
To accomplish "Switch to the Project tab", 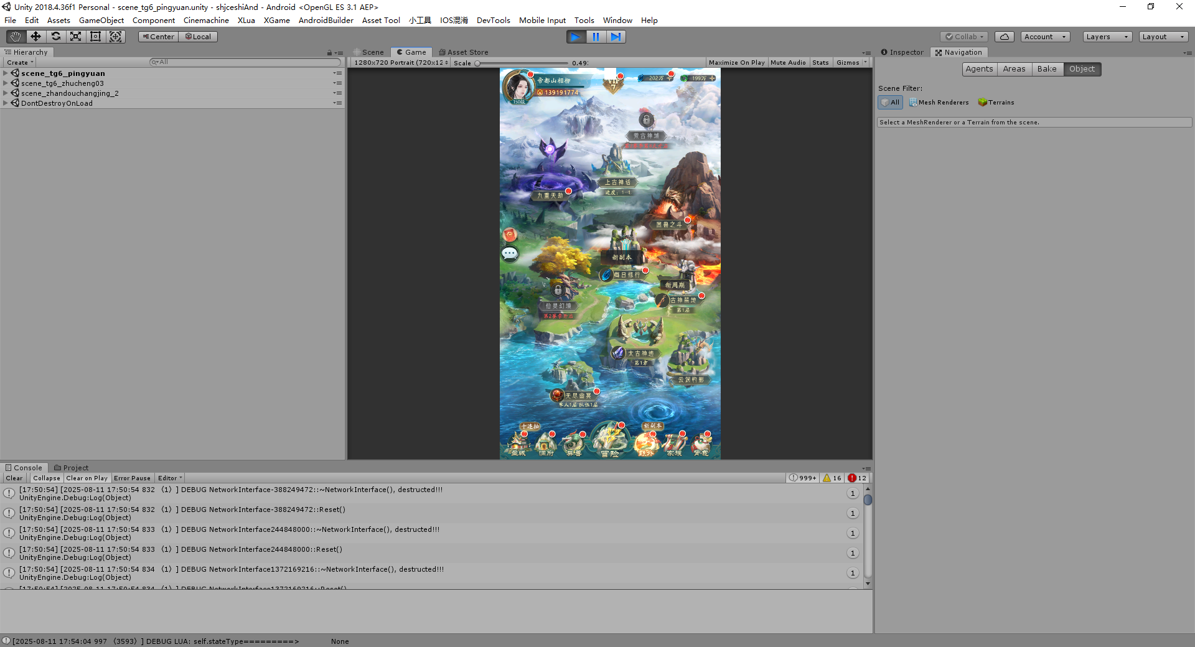I will tap(71, 468).
